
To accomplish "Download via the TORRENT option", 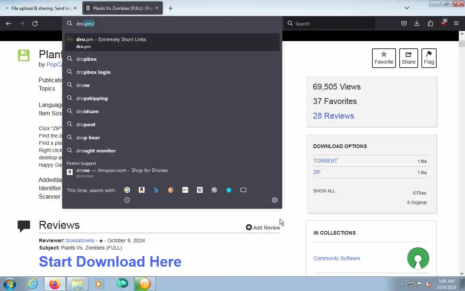I will click(325, 161).
